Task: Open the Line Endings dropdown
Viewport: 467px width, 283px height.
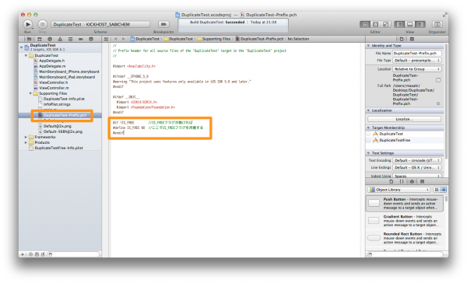Action: [x=416, y=167]
